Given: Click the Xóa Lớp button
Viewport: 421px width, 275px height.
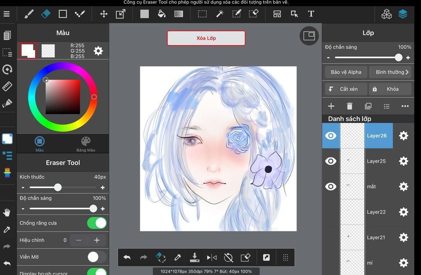Looking at the screenshot, I should coord(206,38).
